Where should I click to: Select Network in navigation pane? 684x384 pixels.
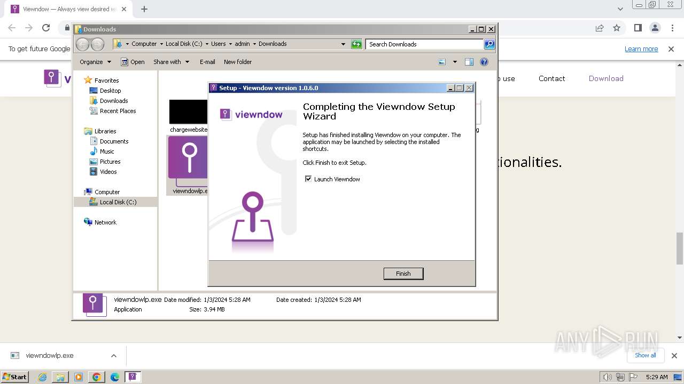[x=105, y=222]
